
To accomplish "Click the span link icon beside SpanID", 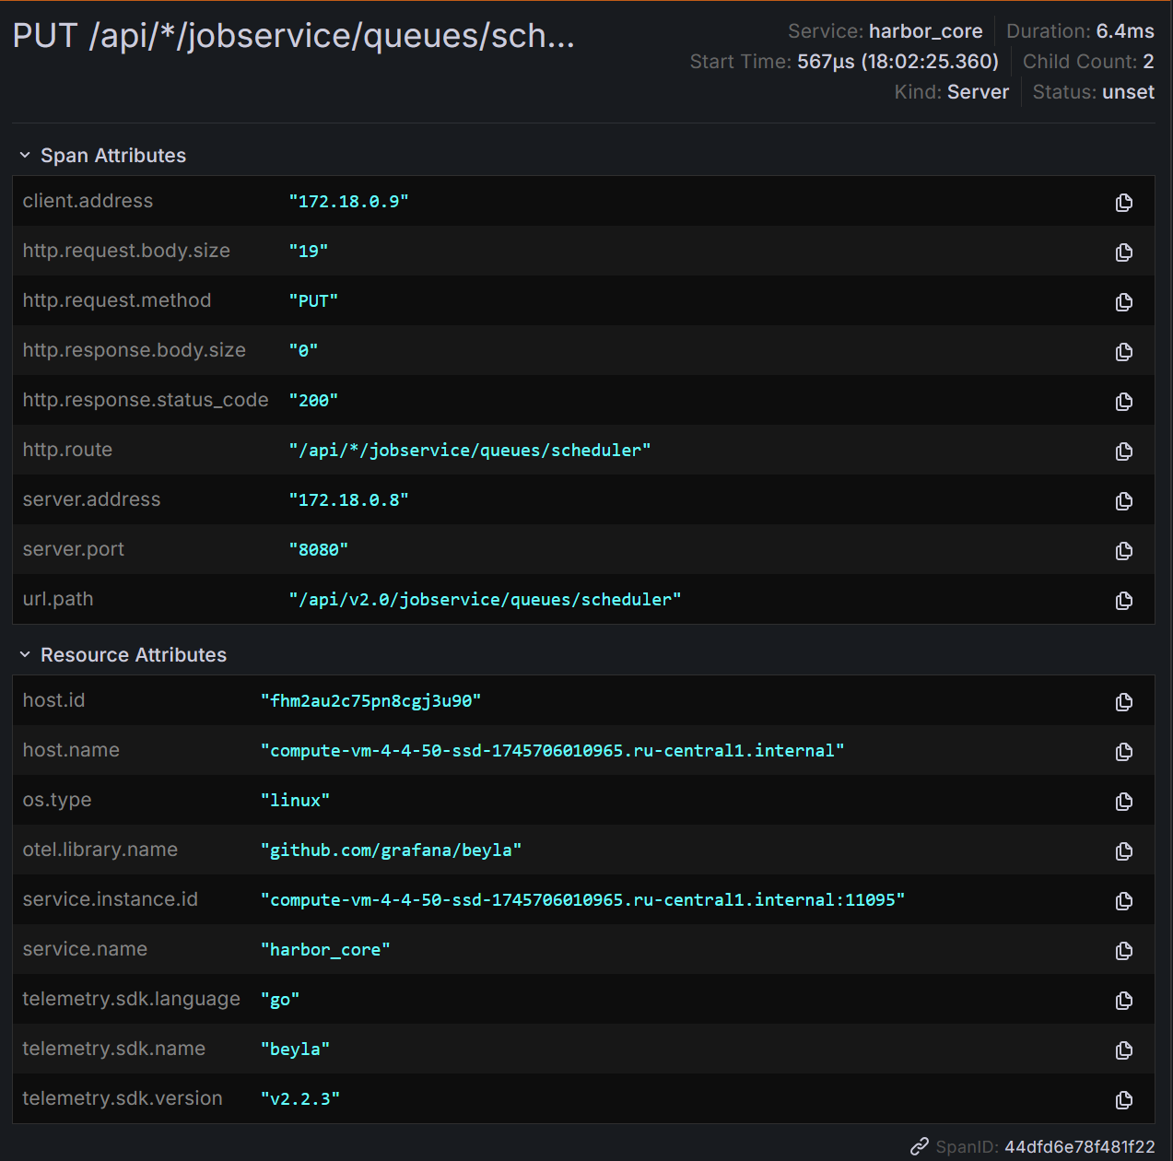I will point(920,1146).
